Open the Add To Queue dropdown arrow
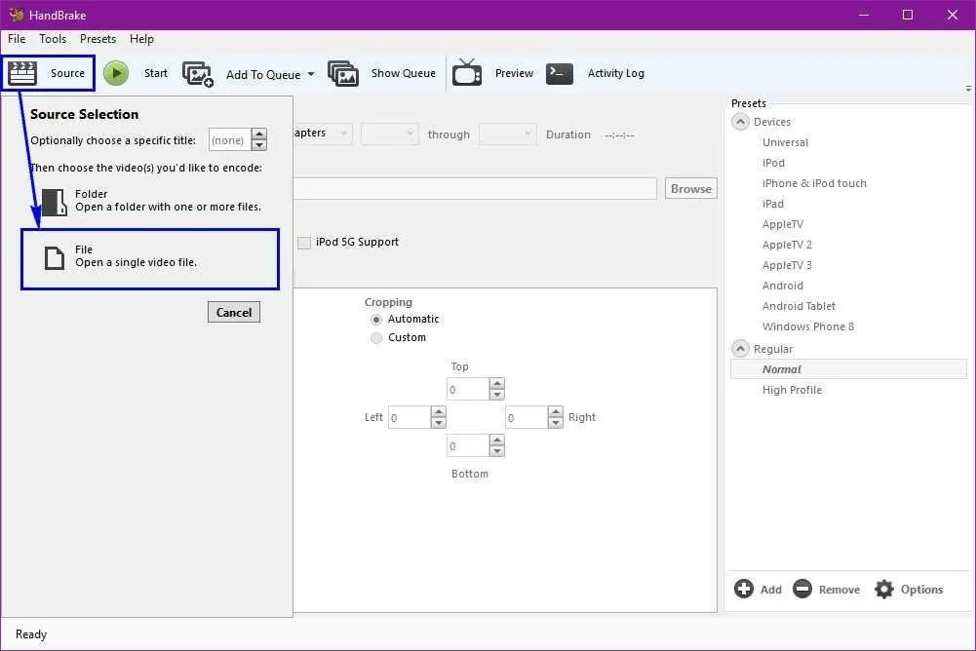Image resolution: width=976 pixels, height=651 pixels. pyautogui.click(x=311, y=74)
